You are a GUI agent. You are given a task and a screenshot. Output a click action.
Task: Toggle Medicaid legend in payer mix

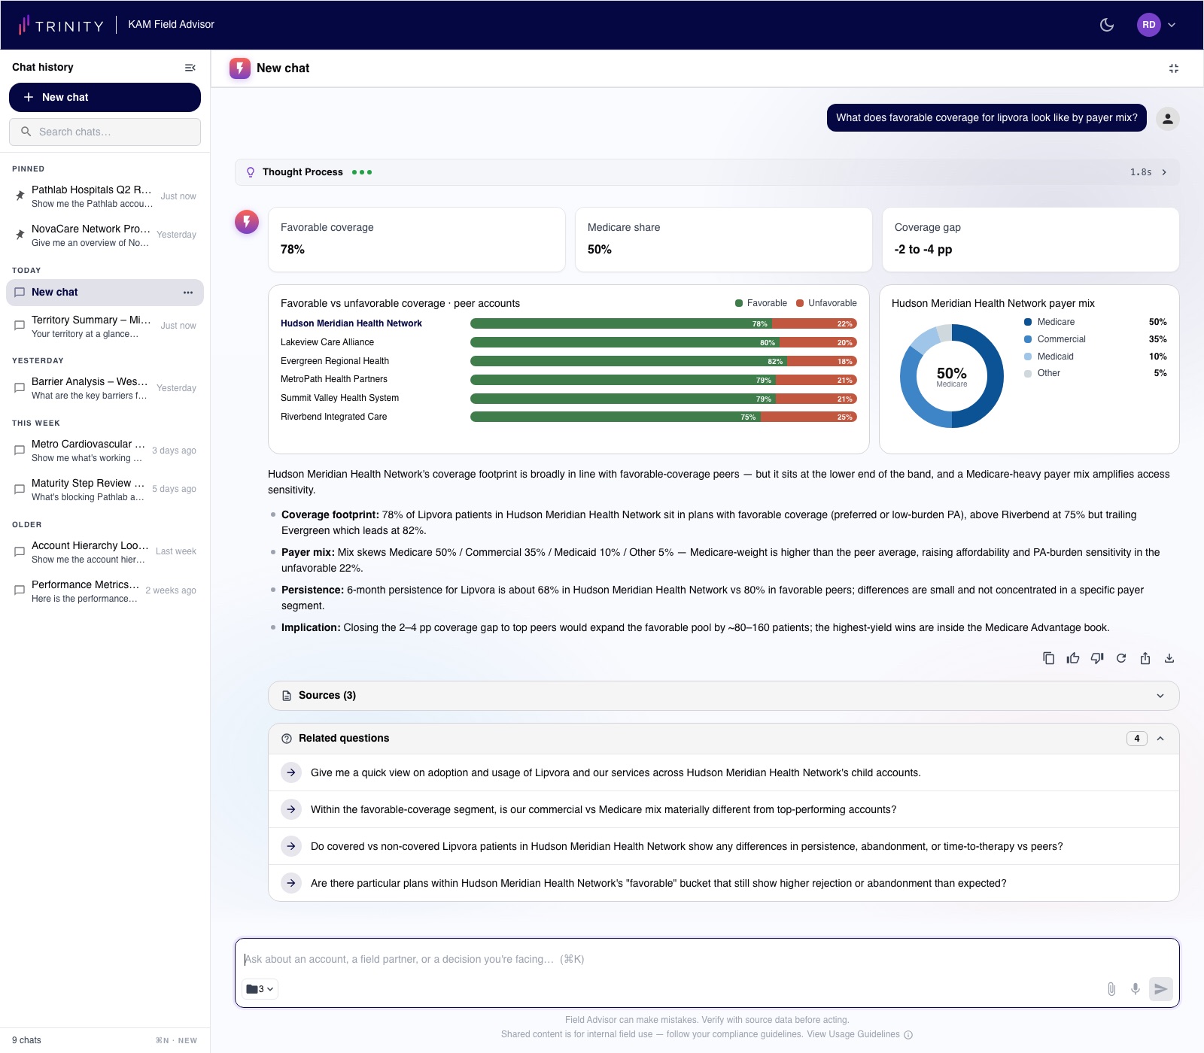[1095, 357]
